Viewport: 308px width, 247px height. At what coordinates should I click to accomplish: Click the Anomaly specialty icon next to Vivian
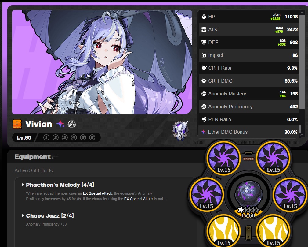72,124
